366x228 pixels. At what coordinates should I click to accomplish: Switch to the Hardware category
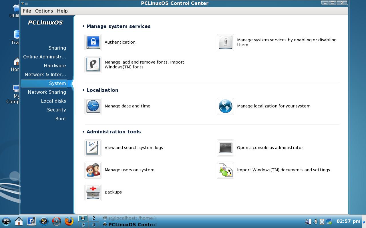pyautogui.click(x=55, y=66)
